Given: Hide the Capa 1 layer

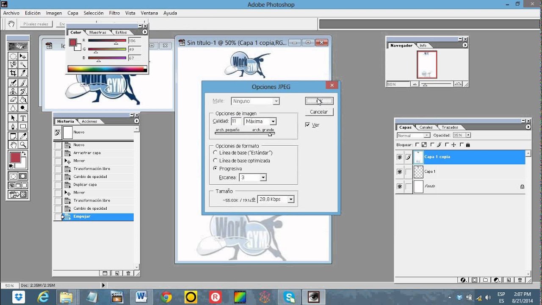Looking at the screenshot, I should pos(399,172).
